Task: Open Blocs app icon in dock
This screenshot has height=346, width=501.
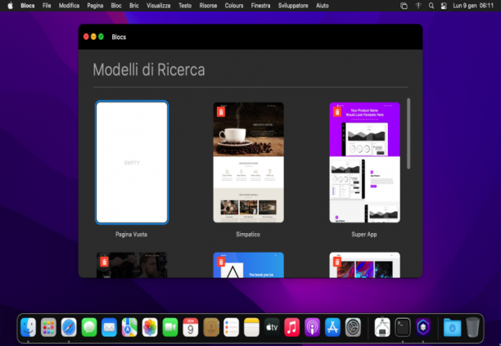Action: tap(423, 327)
